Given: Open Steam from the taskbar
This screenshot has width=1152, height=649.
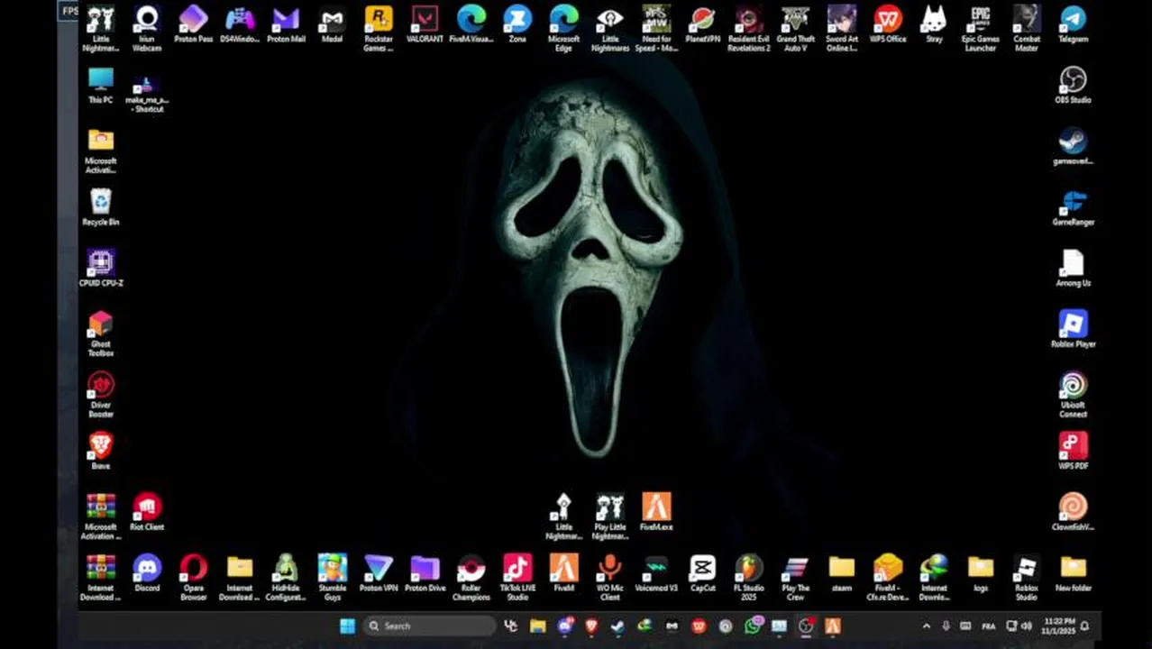Looking at the screenshot, I should click(x=618, y=626).
